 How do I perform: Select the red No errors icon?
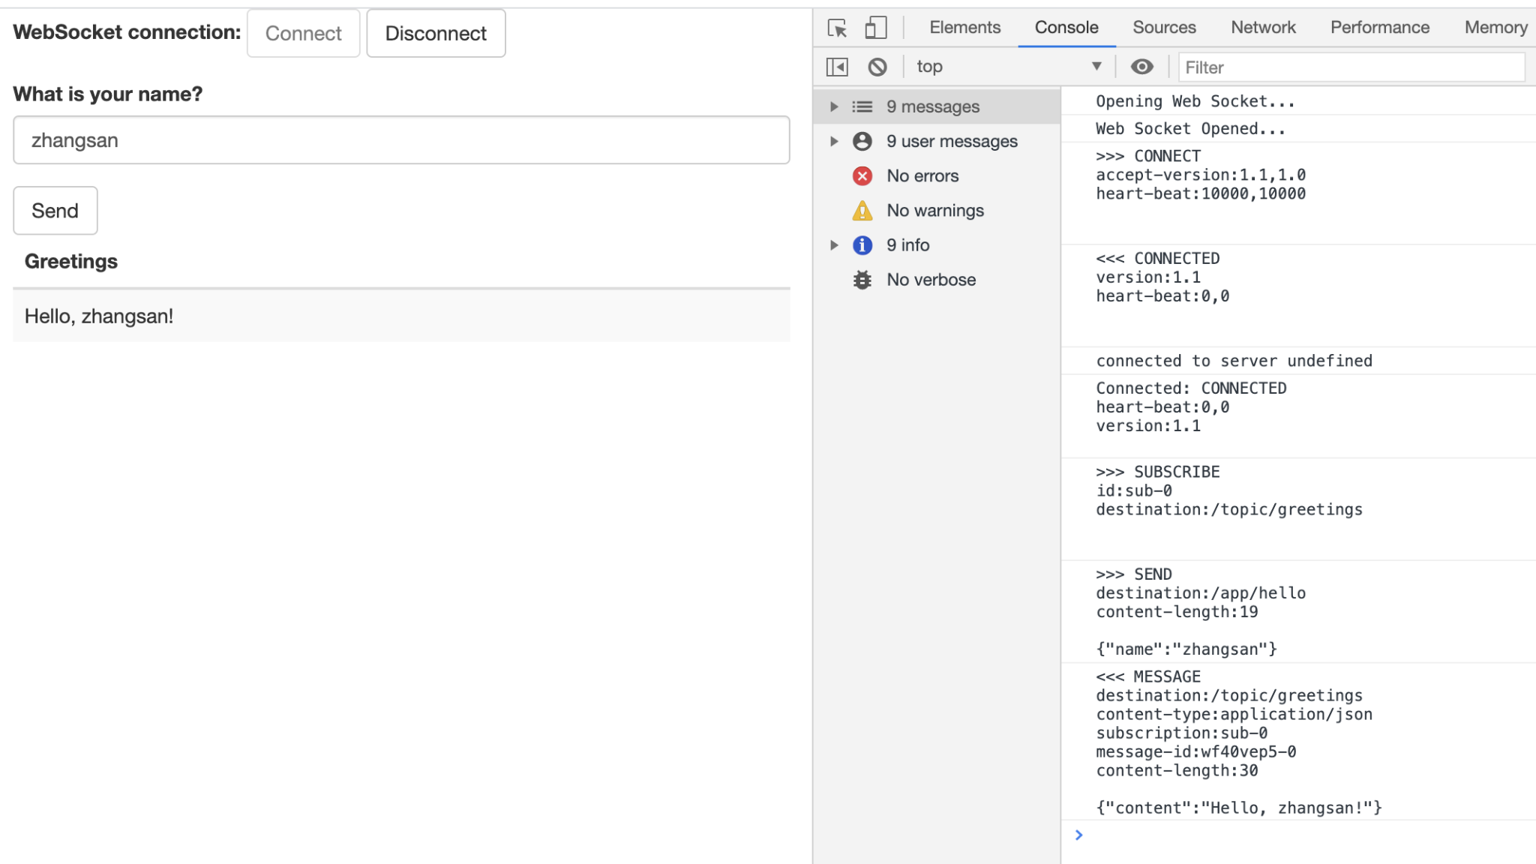tap(862, 176)
